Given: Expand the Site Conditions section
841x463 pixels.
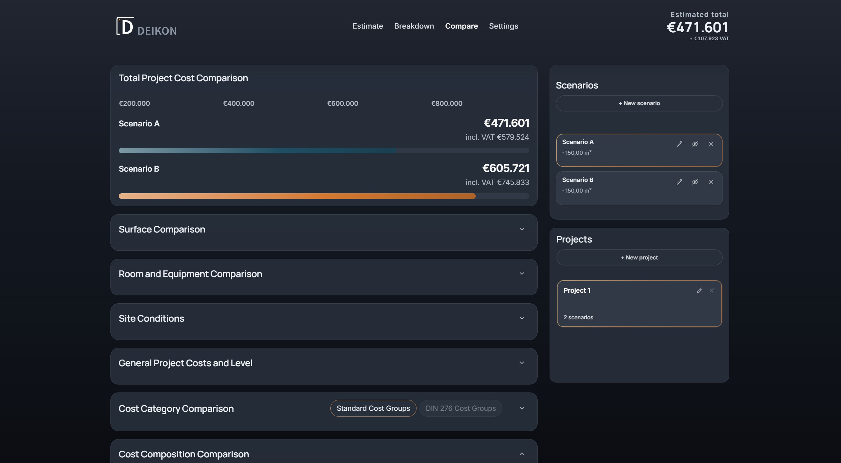Looking at the screenshot, I should tap(522, 318).
